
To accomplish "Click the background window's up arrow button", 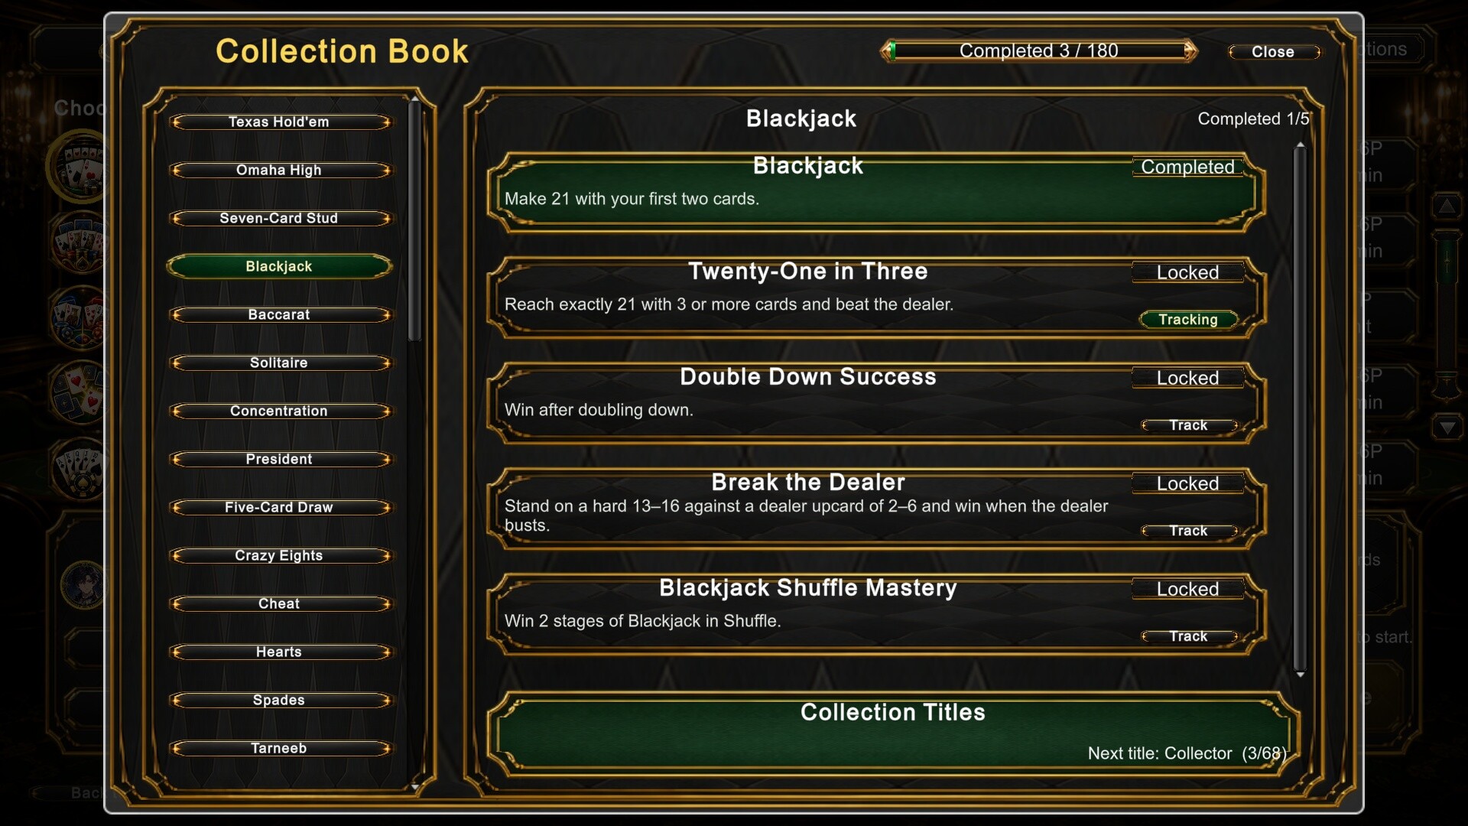I will [x=1447, y=206].
